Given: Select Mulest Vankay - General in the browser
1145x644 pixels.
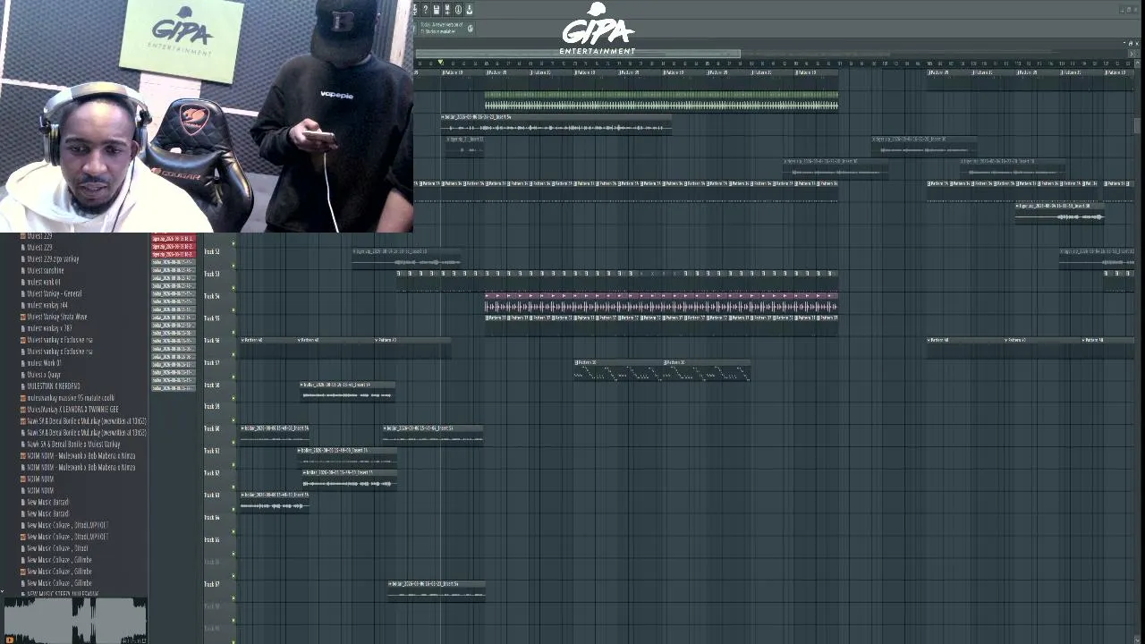Looking at the screenshot, I should pyautogui.click(x=55, y=294).
